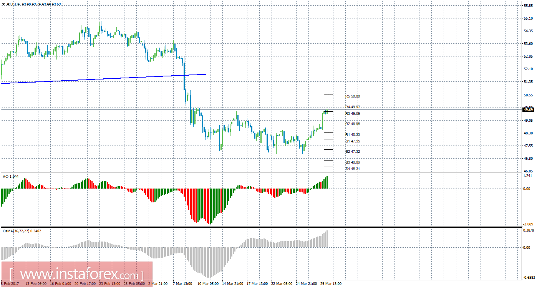Click the S4 46.31 pivot label
The width and height of the screenshot is (537, 288).
click(x=353, y=169)
